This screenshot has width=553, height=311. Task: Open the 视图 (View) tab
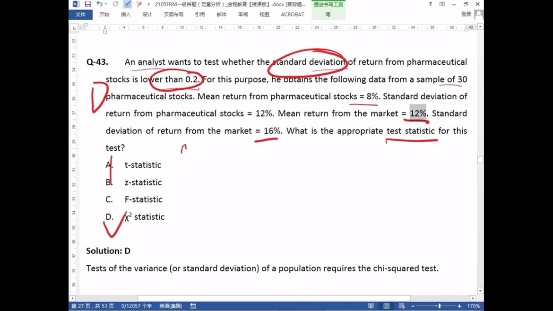[x=264, y=15]
